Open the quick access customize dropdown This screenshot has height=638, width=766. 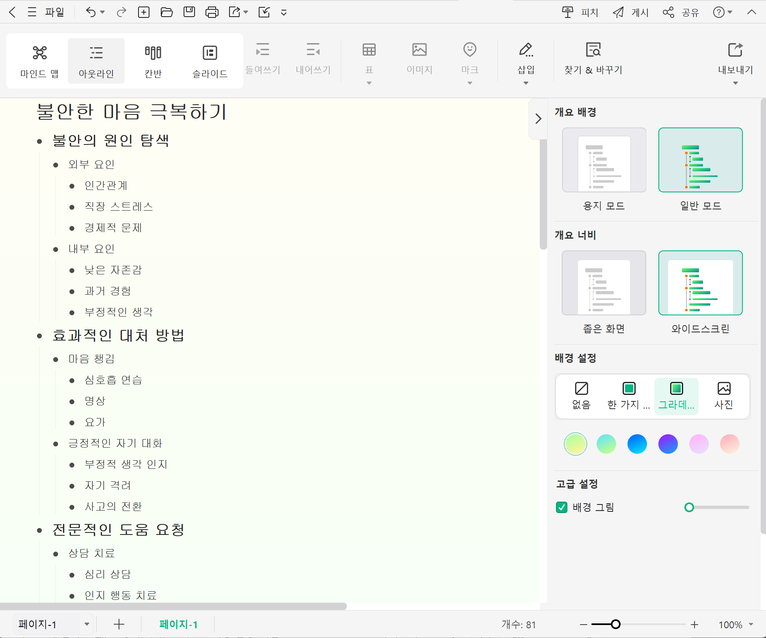pos(284,13)
